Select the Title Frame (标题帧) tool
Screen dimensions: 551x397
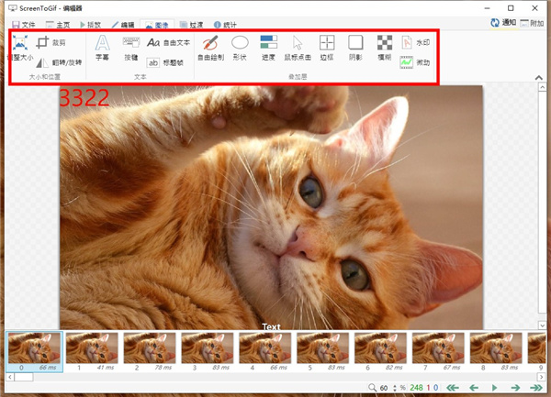[x=168, y=62]
